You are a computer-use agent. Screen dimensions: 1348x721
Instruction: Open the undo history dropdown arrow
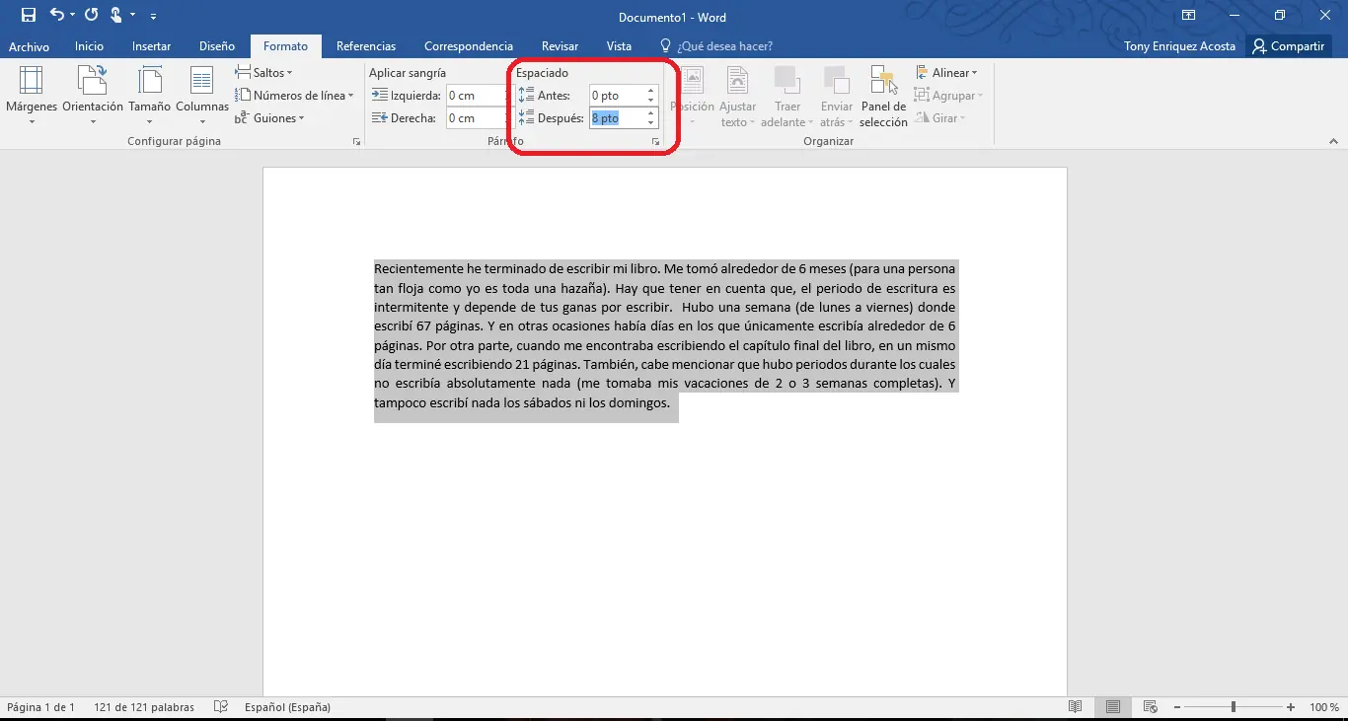point(73,16)
